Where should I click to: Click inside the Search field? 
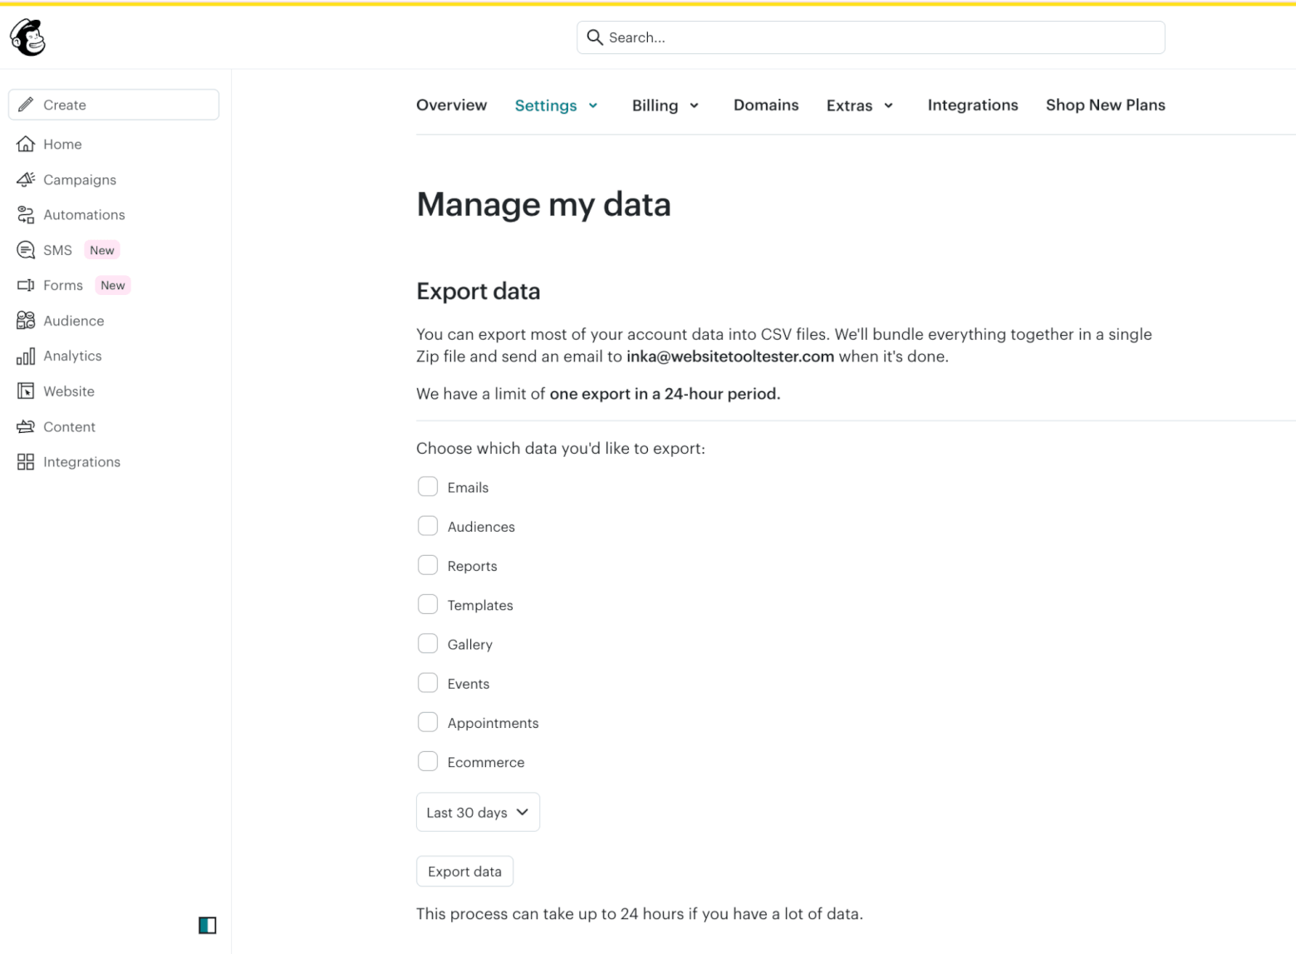click(x=870, y=37)
